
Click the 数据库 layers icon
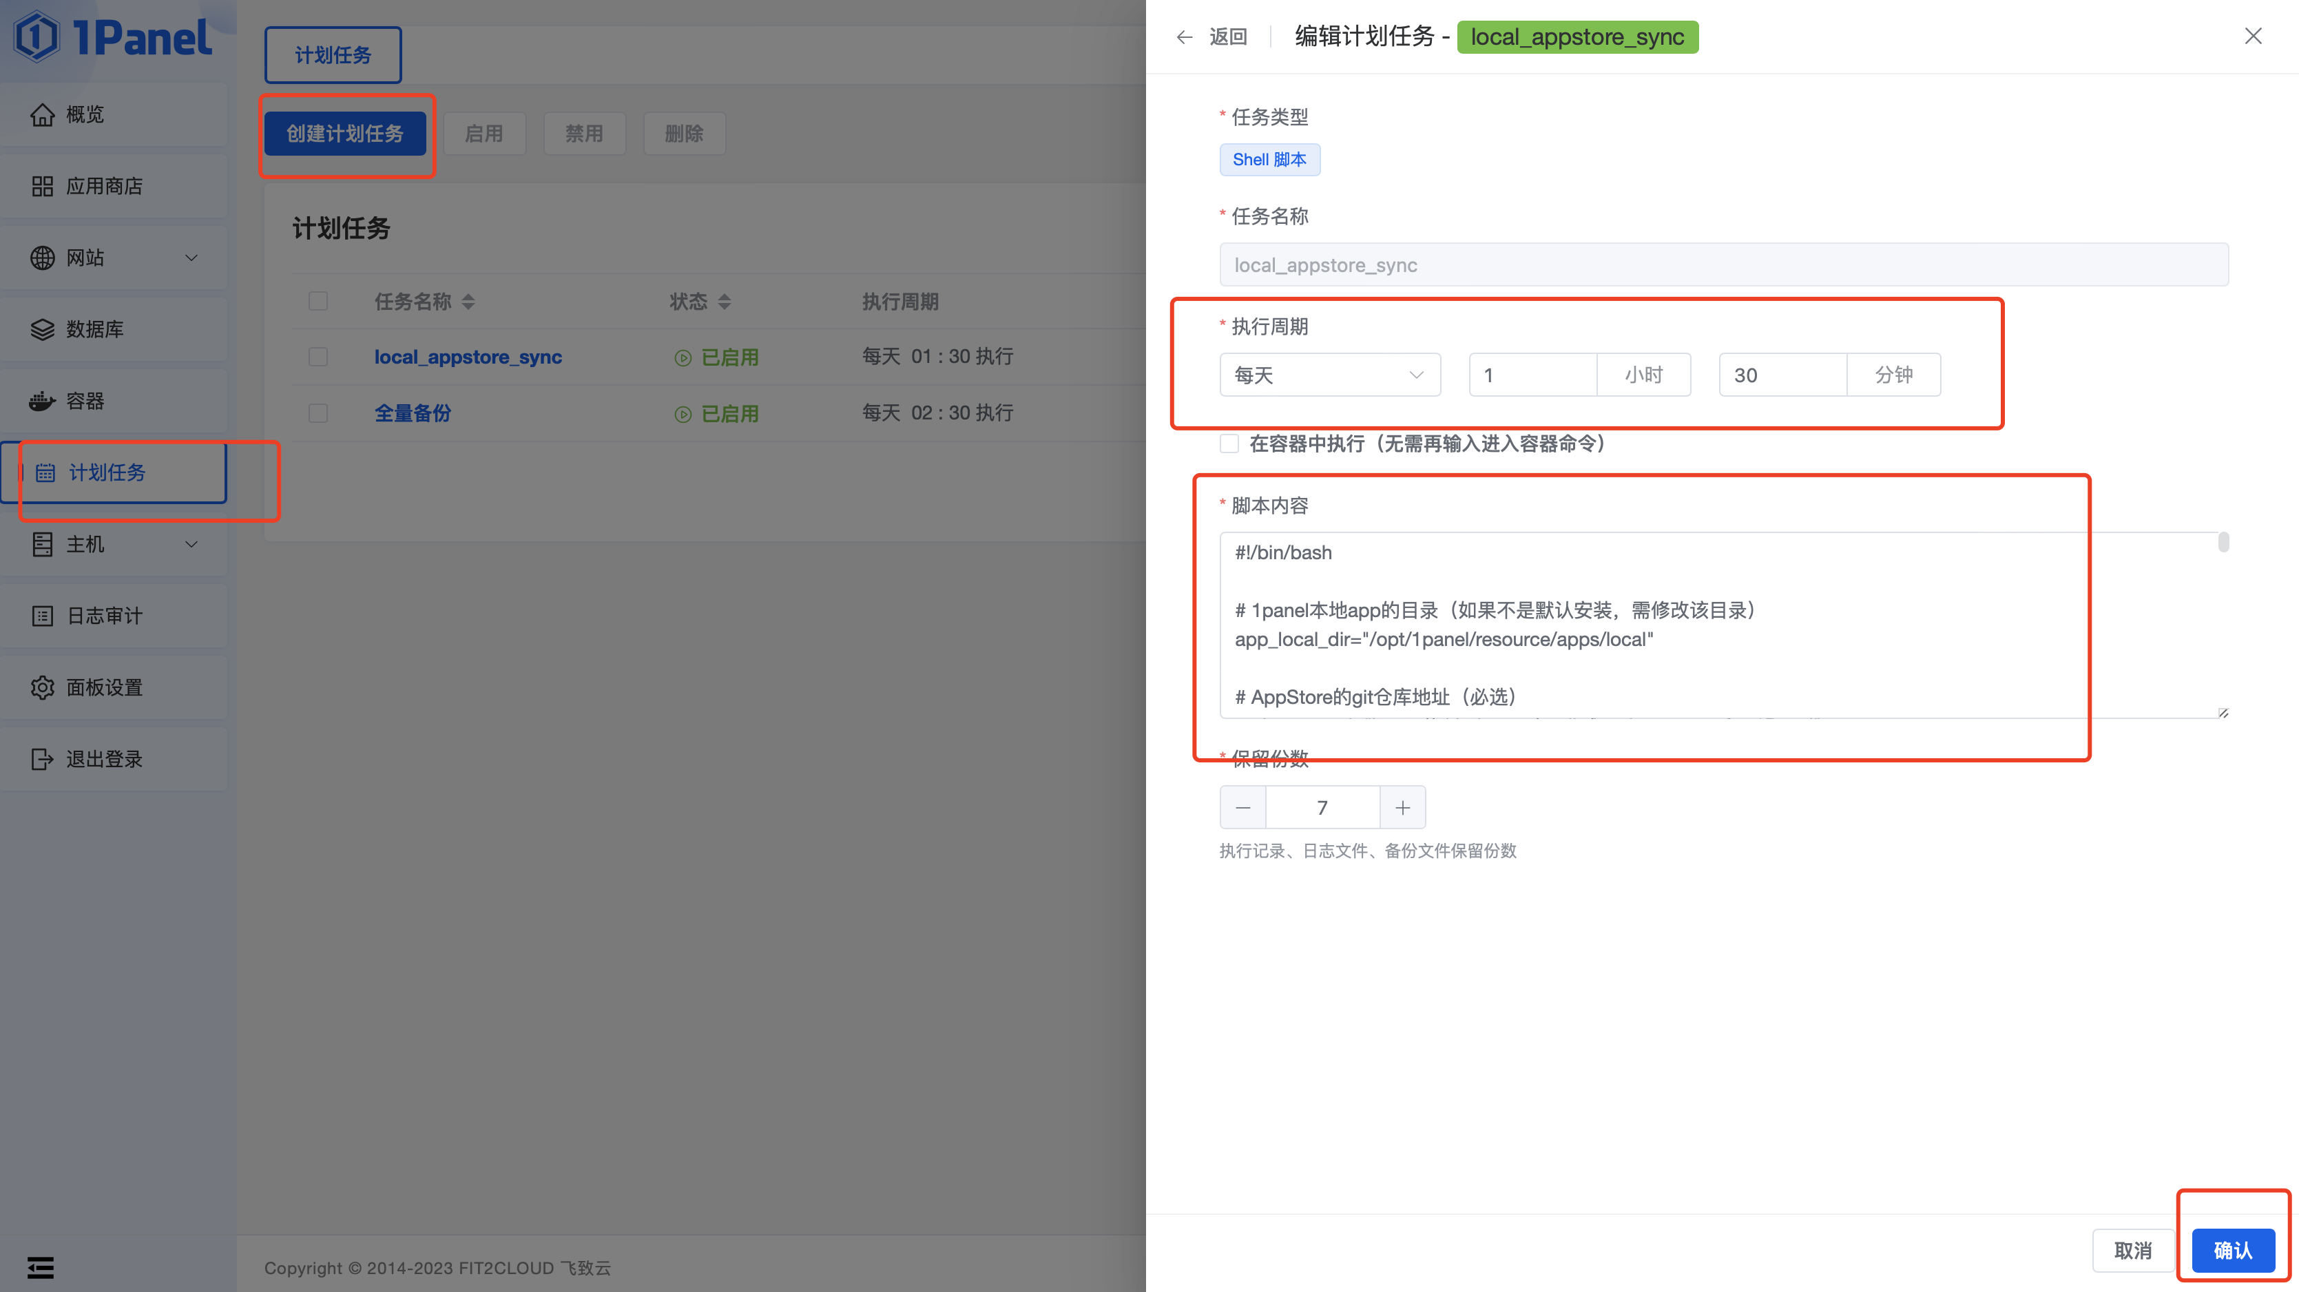pyautogui.click(x=42, y=329)
